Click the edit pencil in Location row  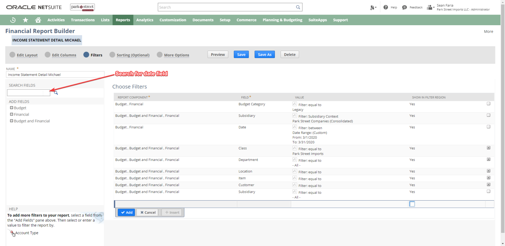click(294, 171)
